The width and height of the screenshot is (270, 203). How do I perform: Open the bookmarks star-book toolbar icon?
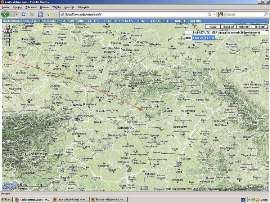(40, 14)
